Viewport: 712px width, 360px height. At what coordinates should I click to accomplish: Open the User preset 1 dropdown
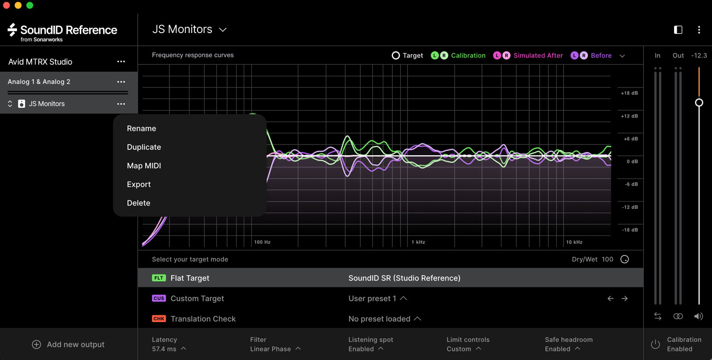coord(378,298)
